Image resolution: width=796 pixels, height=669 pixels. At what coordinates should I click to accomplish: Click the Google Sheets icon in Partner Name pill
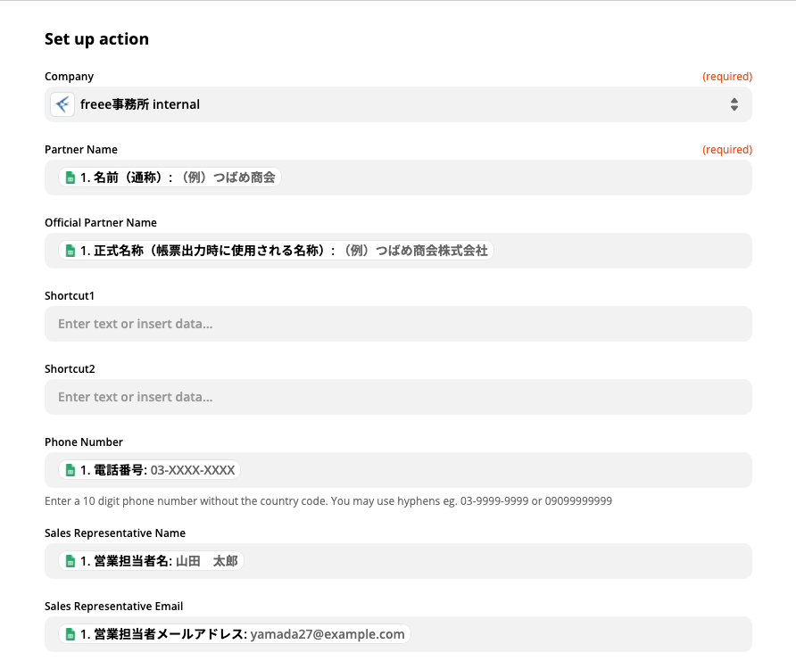(70, 178)
